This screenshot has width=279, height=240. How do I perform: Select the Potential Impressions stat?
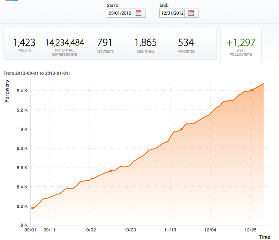coord(65,46)
